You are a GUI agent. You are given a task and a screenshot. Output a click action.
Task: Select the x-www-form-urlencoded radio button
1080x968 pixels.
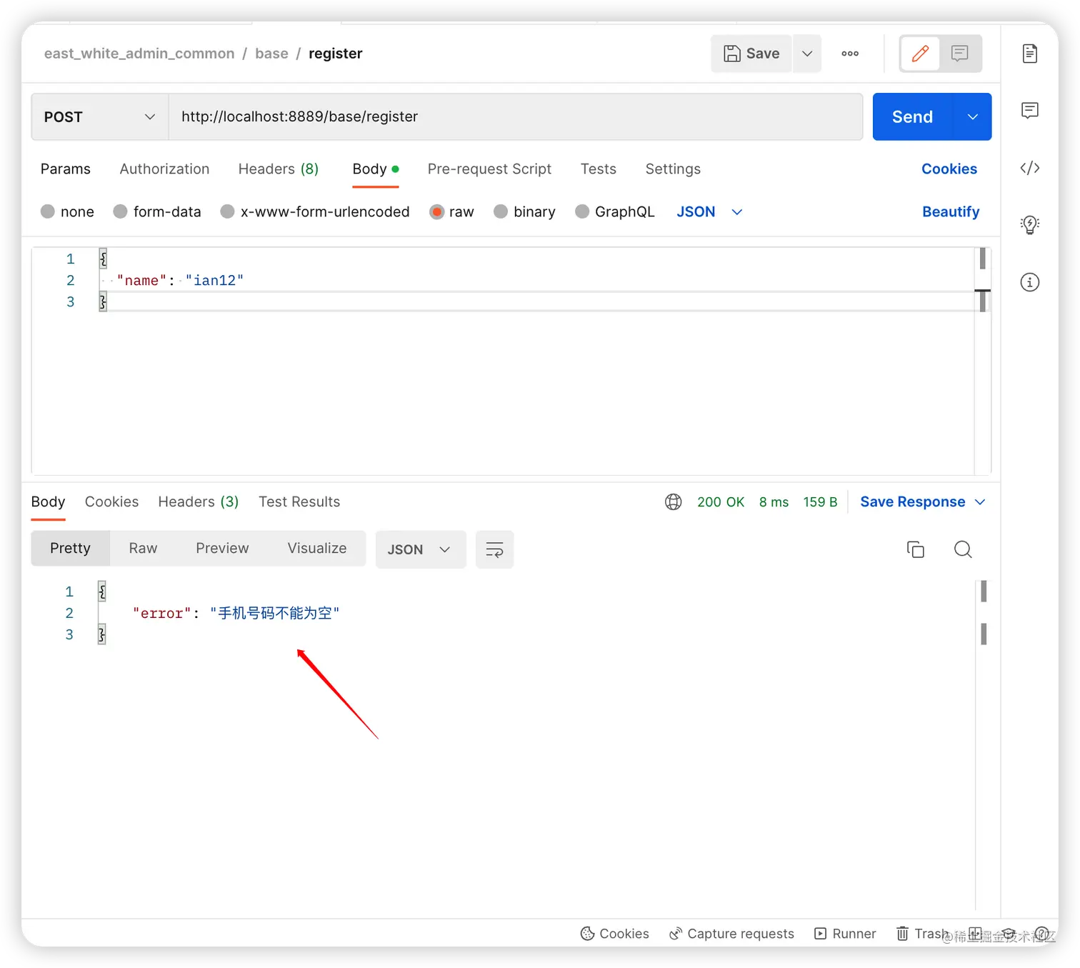(x=228, y=211)
